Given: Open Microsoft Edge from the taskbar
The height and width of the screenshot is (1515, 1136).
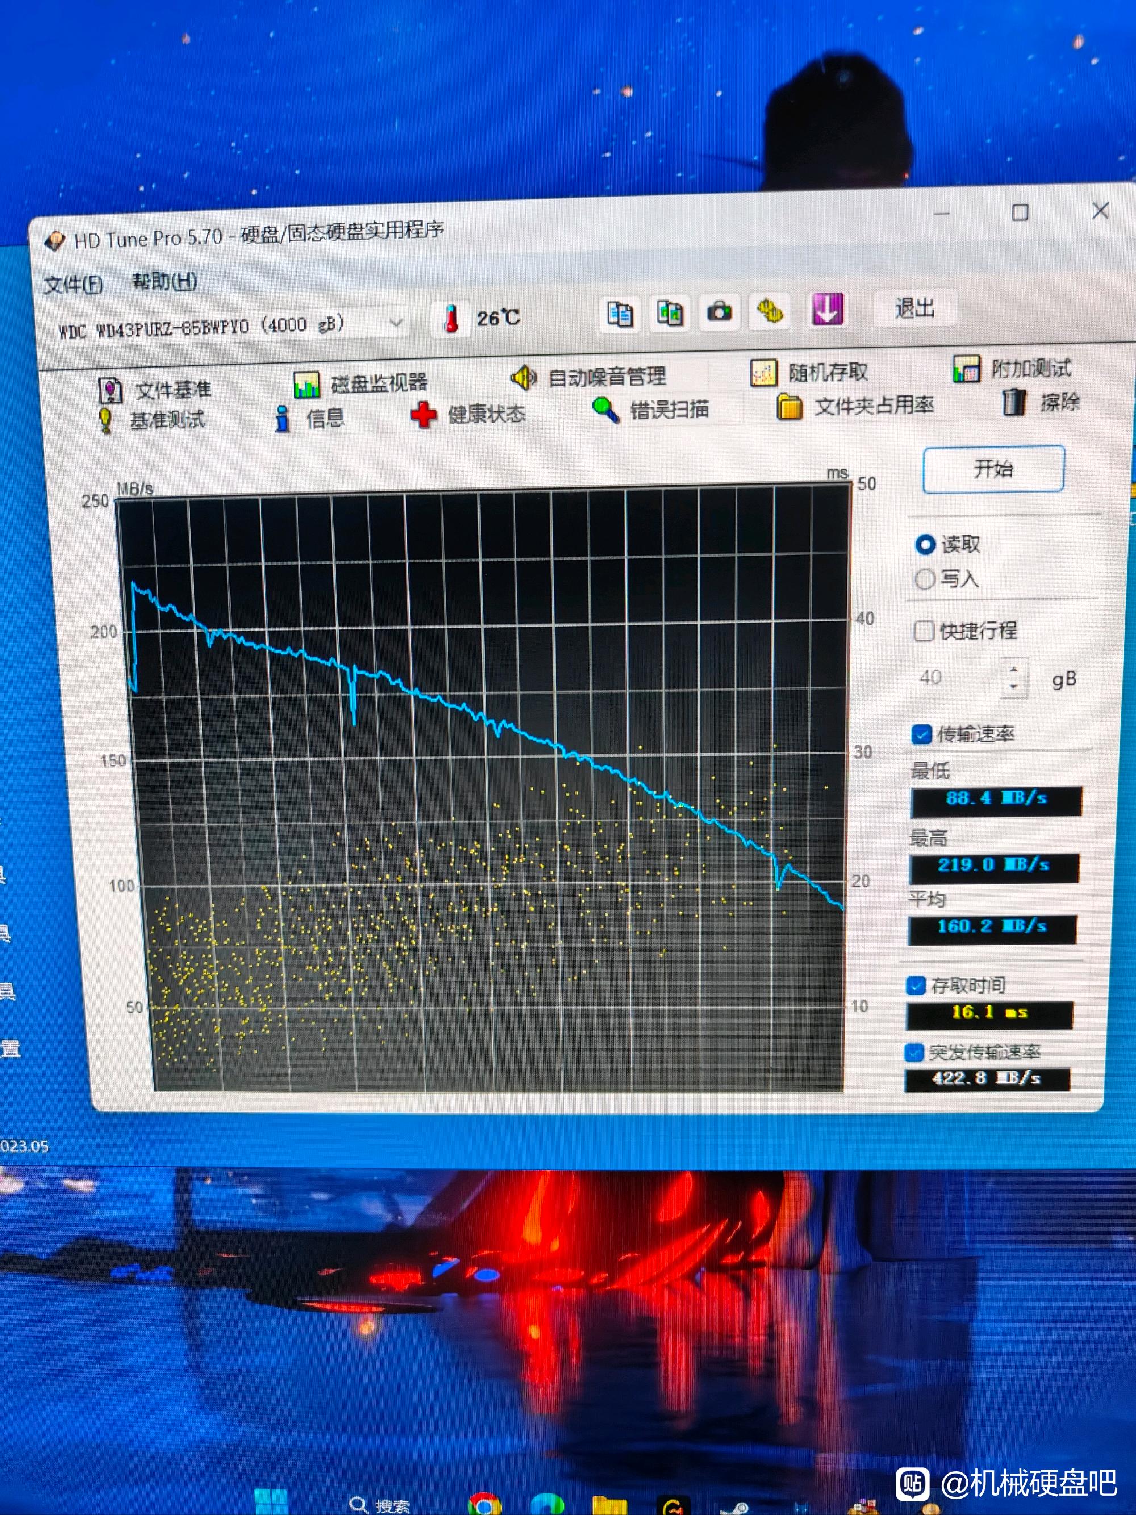Looking at the screenshot, I should pos(547,1505).
